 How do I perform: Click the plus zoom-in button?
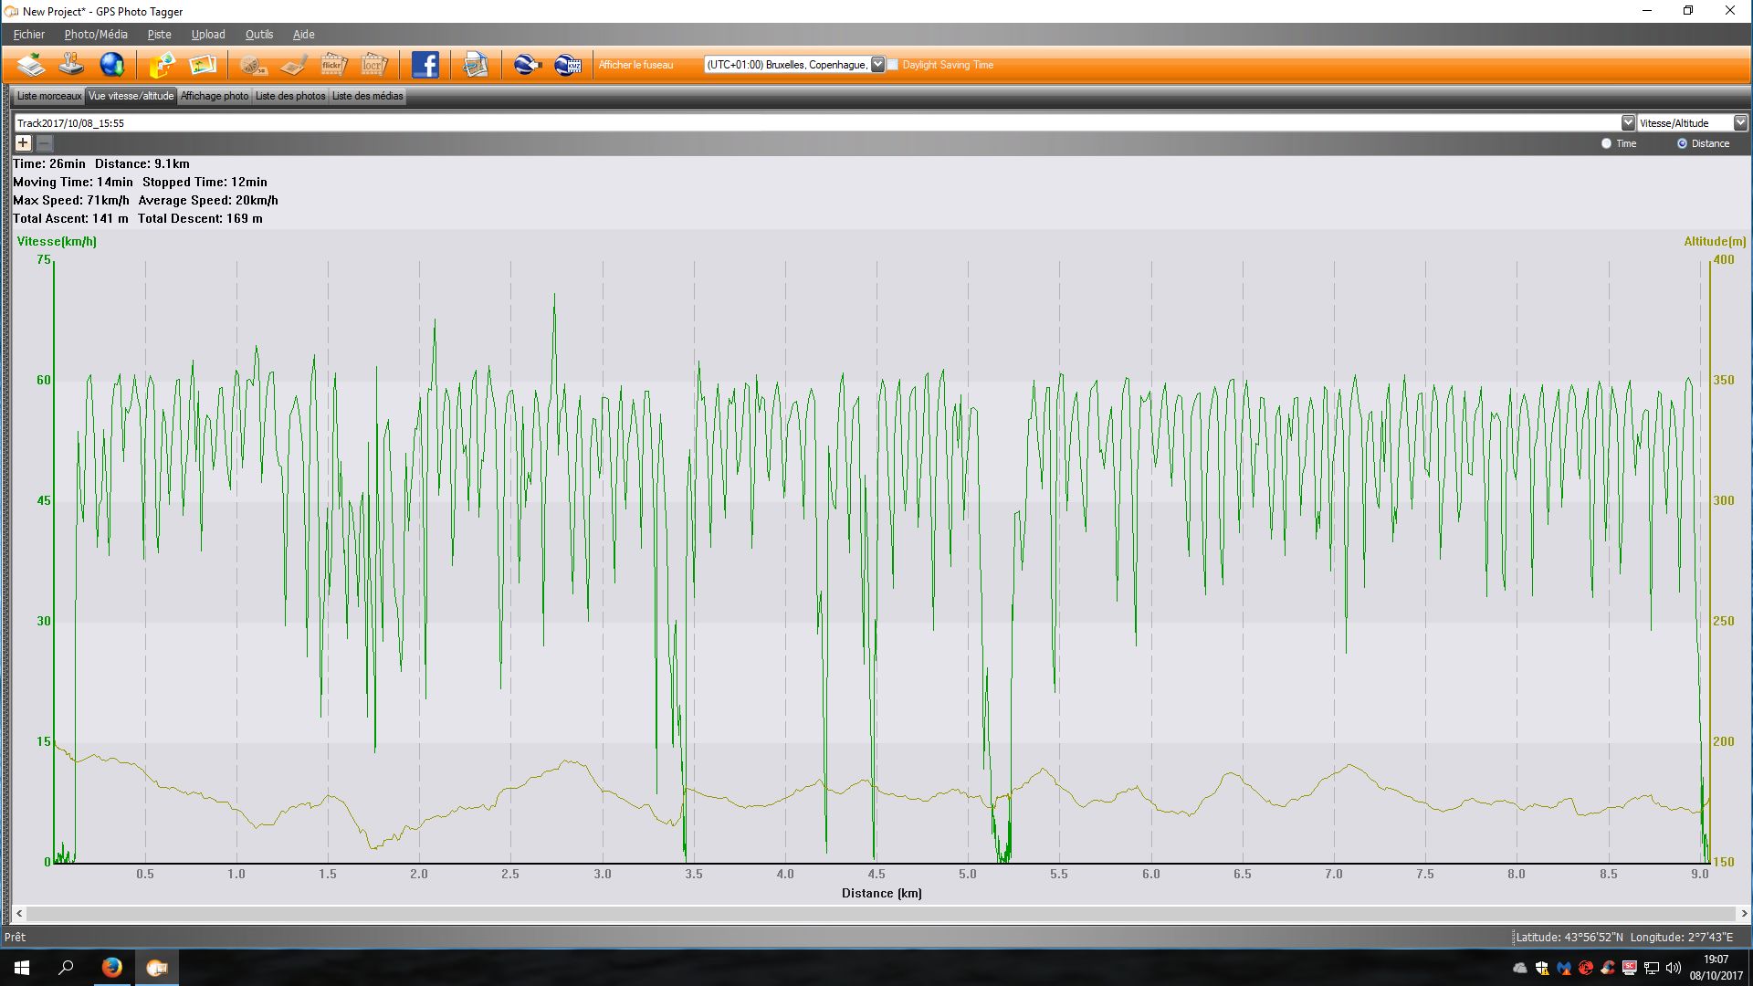[x=23, y=143]
